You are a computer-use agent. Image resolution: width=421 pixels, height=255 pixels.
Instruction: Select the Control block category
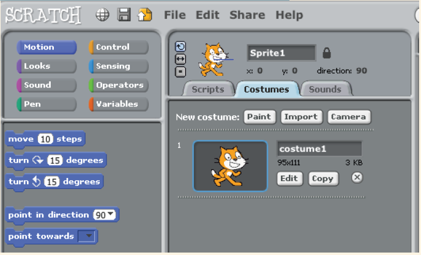[119, 47]
